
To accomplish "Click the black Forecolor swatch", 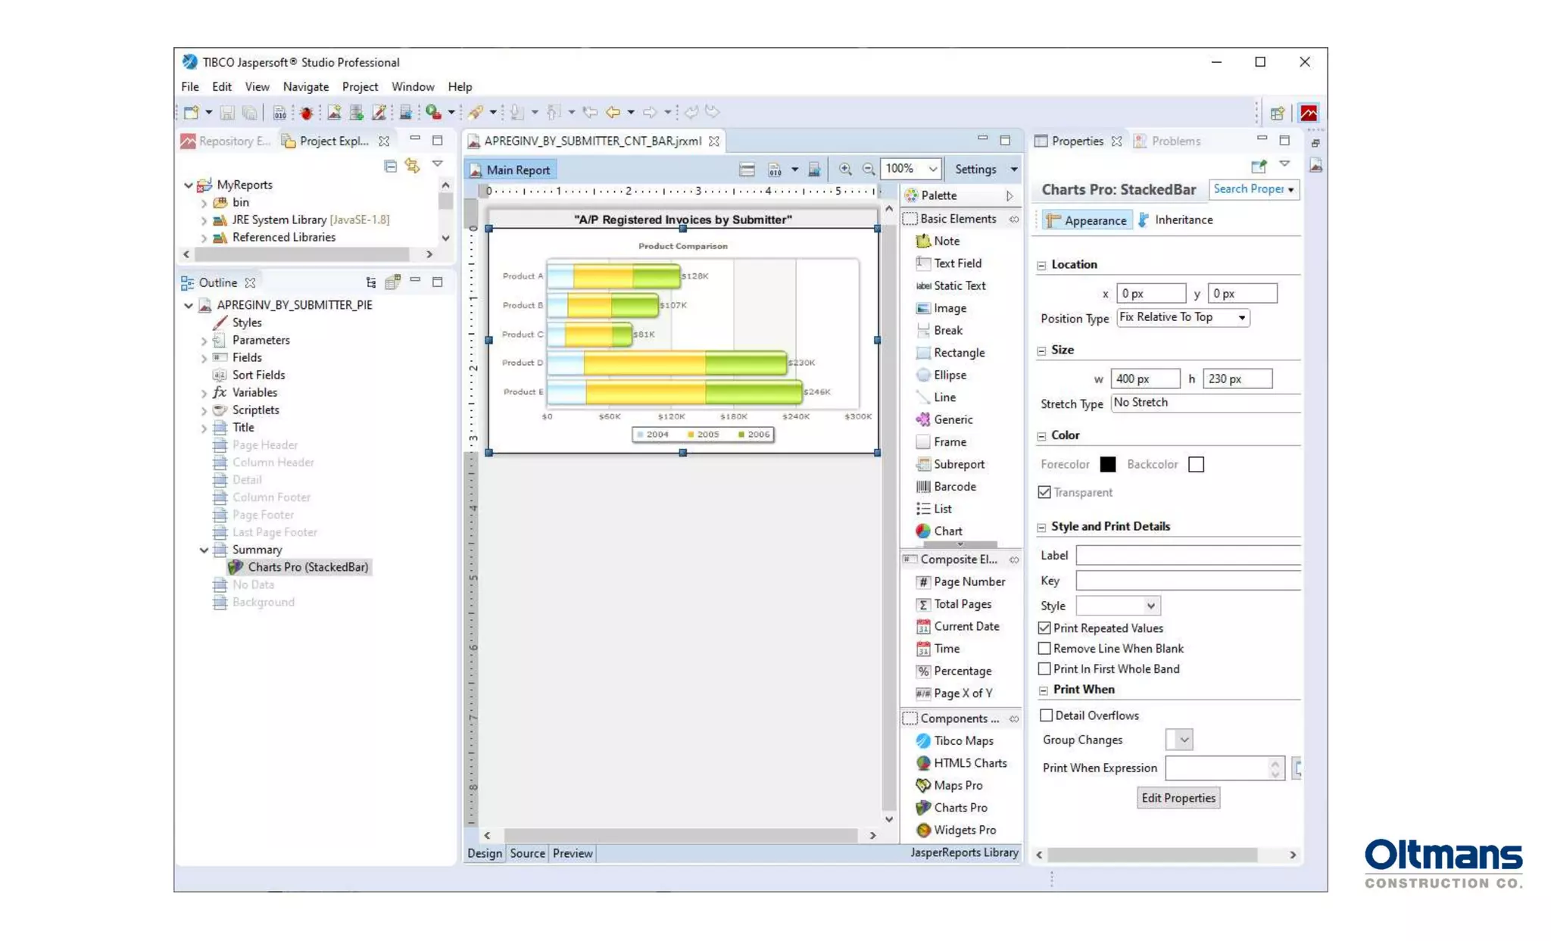I will (1107, 464).
